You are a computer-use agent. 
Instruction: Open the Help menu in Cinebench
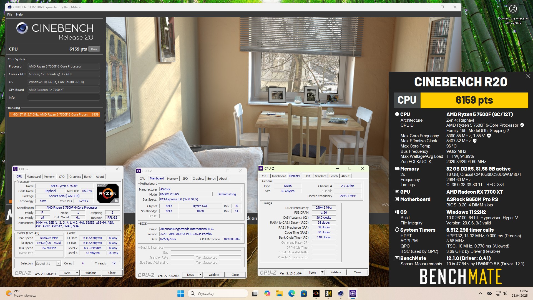pyautogui.click(x=19, y=14)
